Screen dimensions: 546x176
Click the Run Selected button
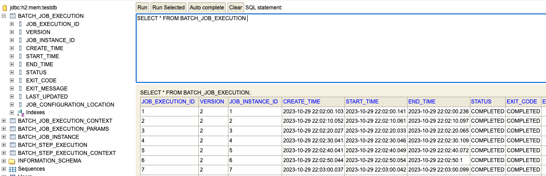168,8
